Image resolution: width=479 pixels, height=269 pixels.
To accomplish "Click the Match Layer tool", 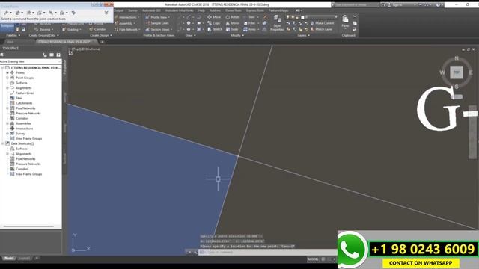I will click(x=321, y=29).
